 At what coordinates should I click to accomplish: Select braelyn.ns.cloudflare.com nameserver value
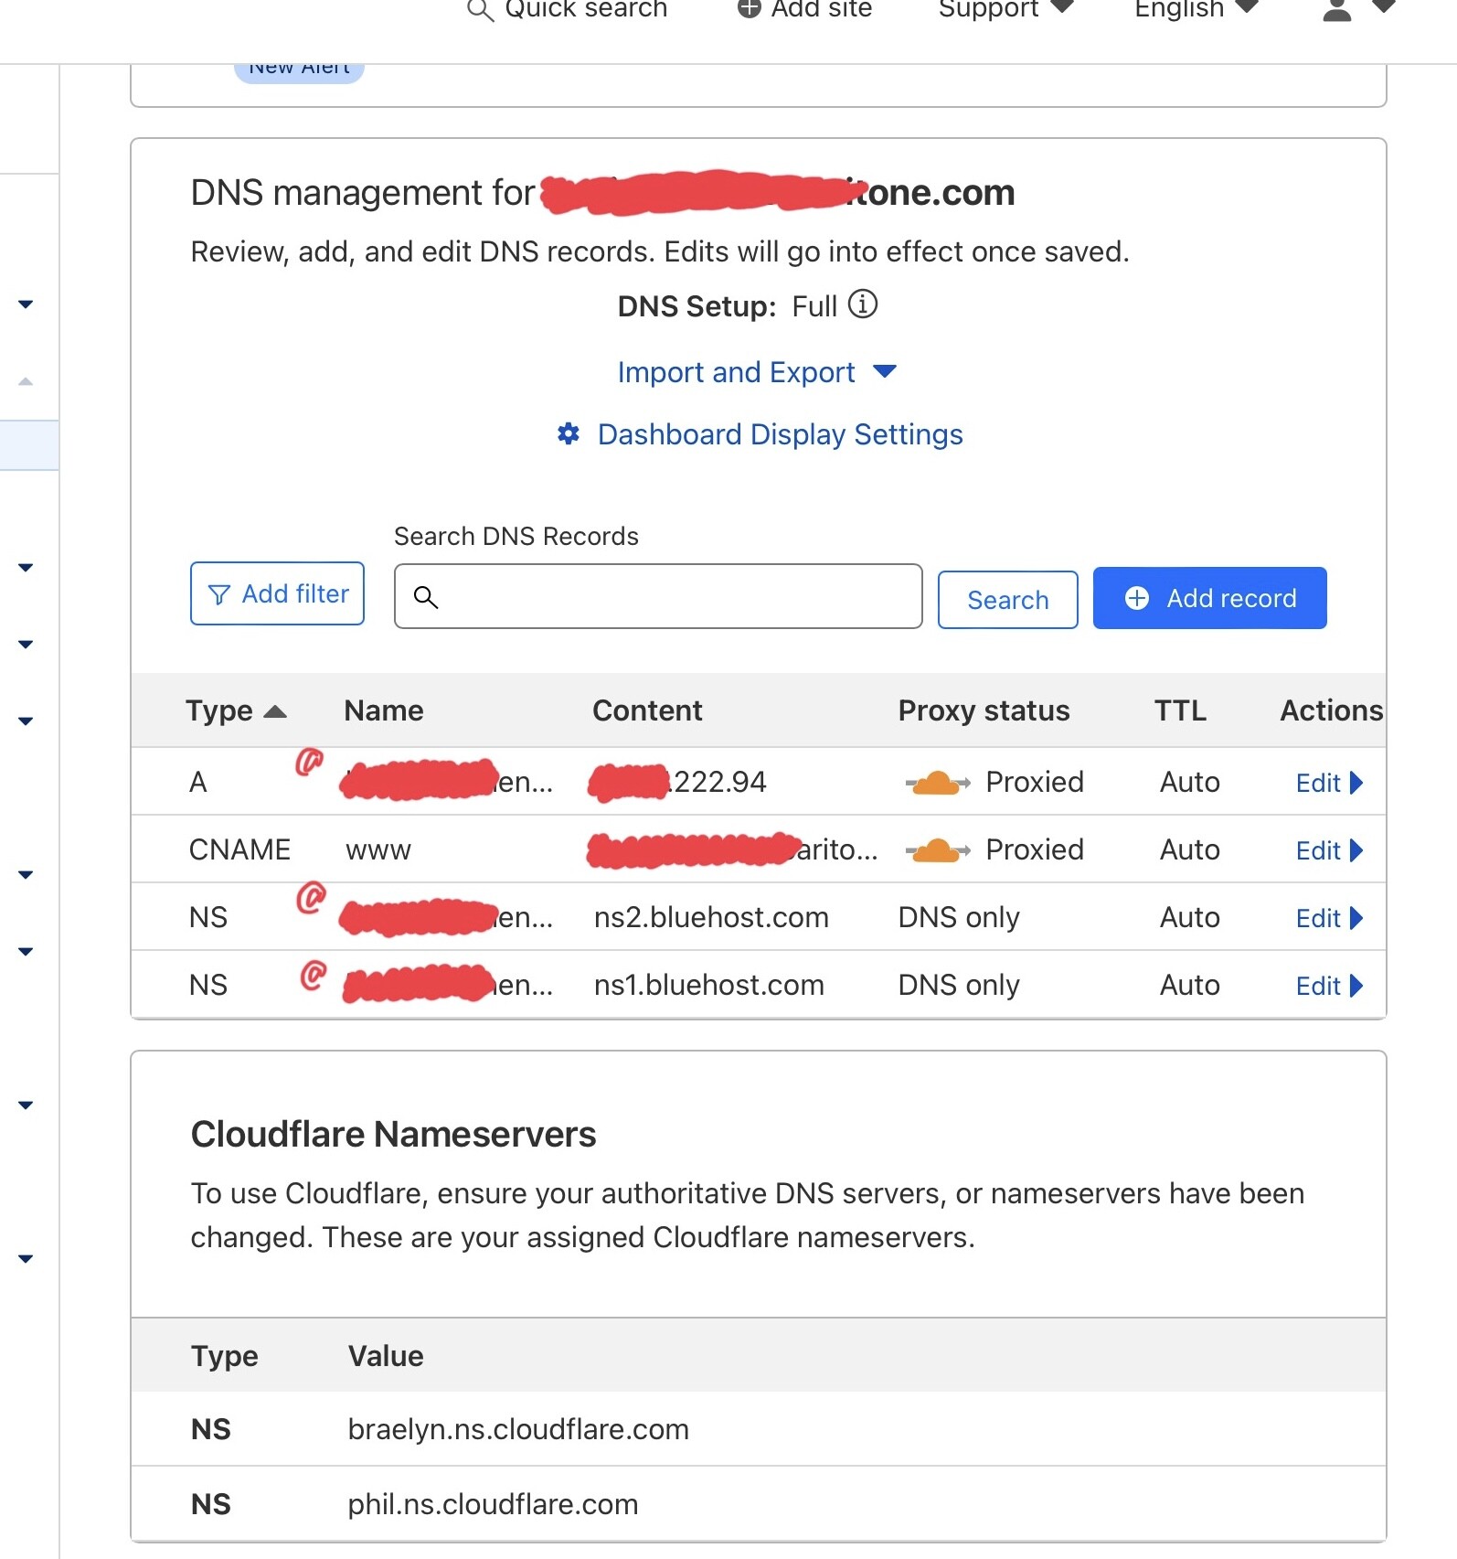tap(518, 1429)
